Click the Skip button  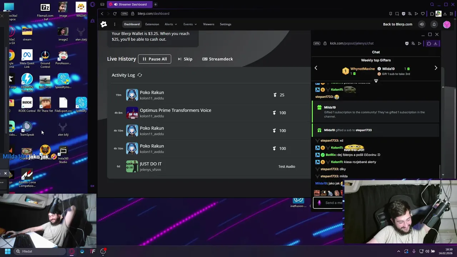pos(185,59)
